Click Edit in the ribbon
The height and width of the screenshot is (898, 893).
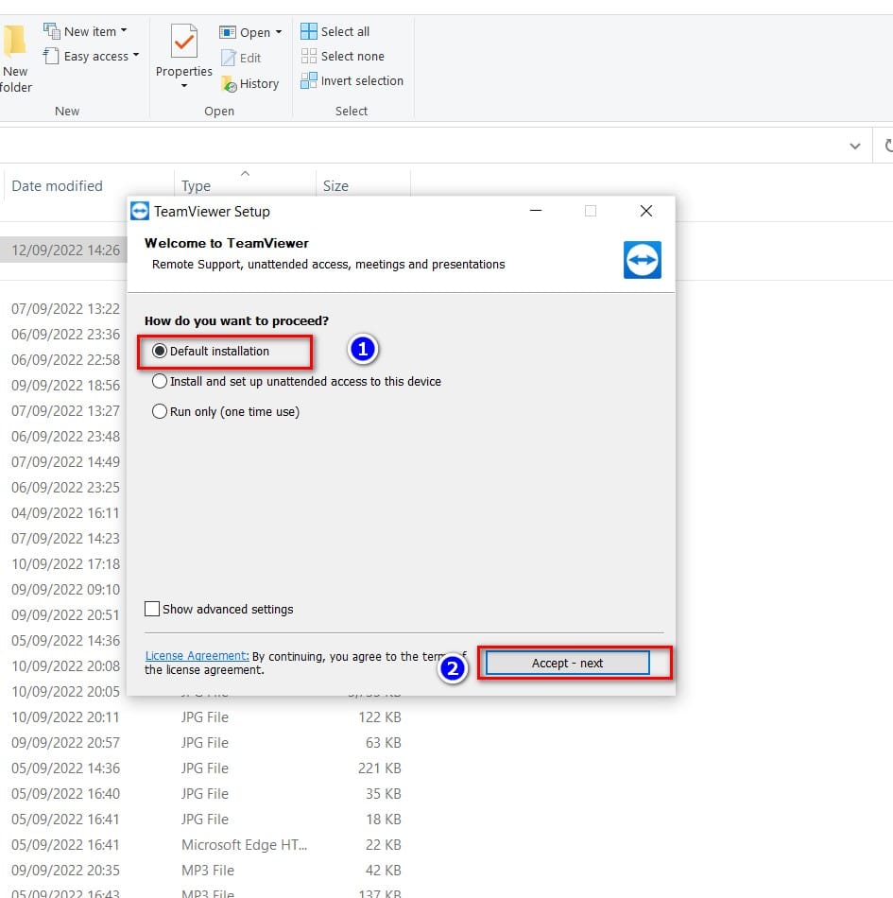[x=241, y=58]
